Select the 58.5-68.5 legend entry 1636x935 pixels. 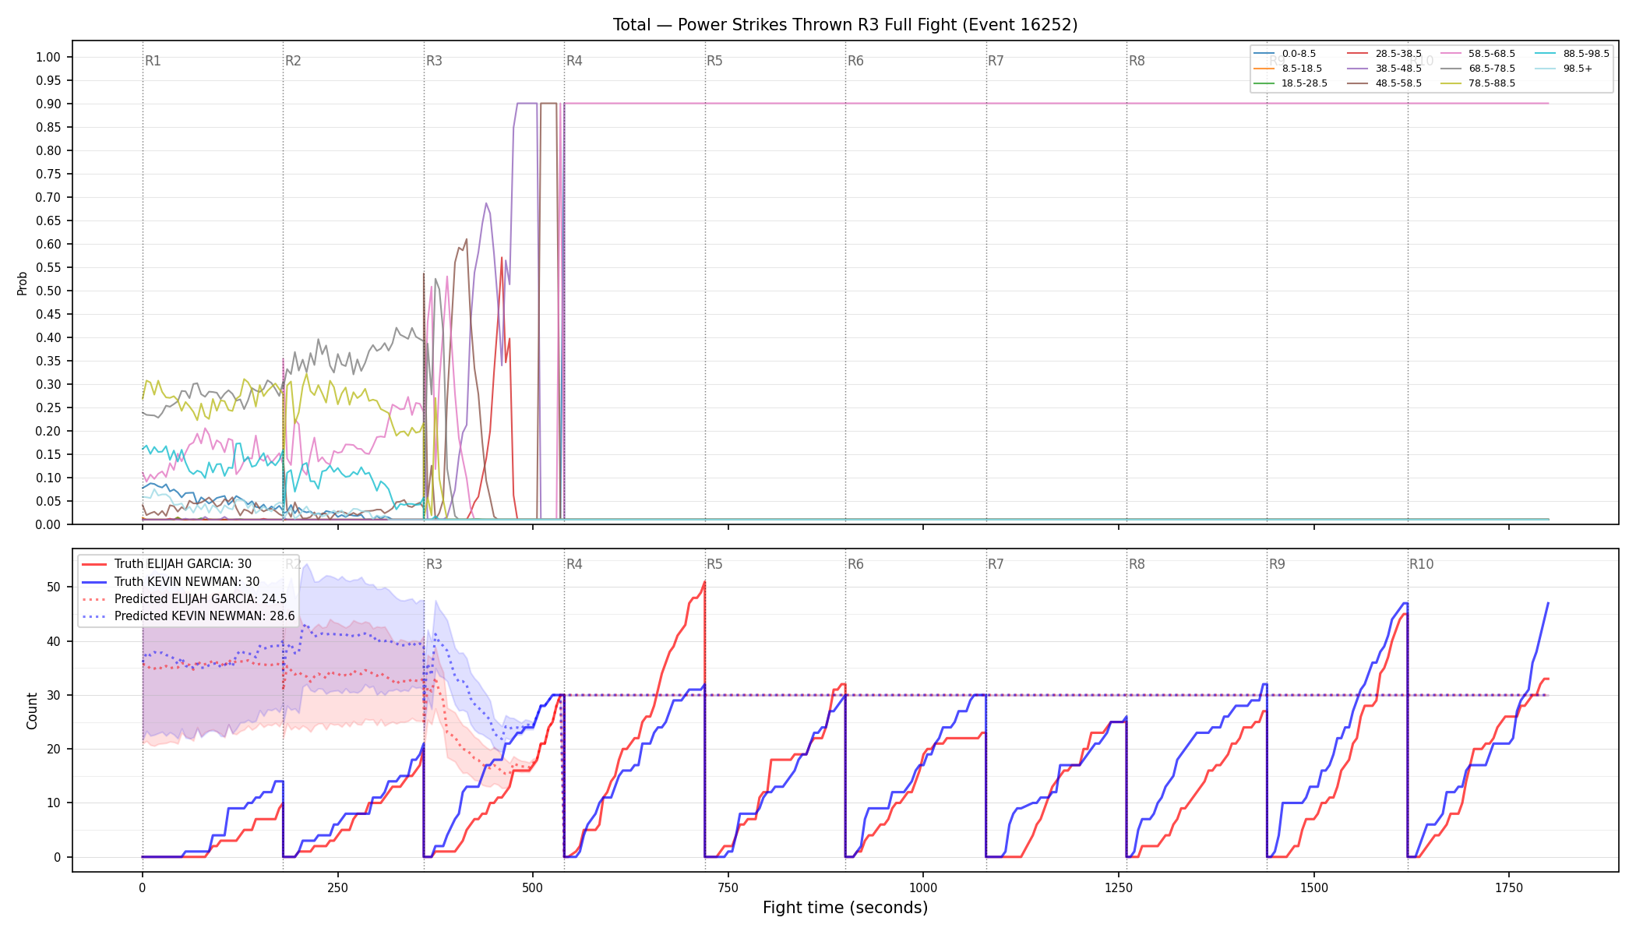1478,54
